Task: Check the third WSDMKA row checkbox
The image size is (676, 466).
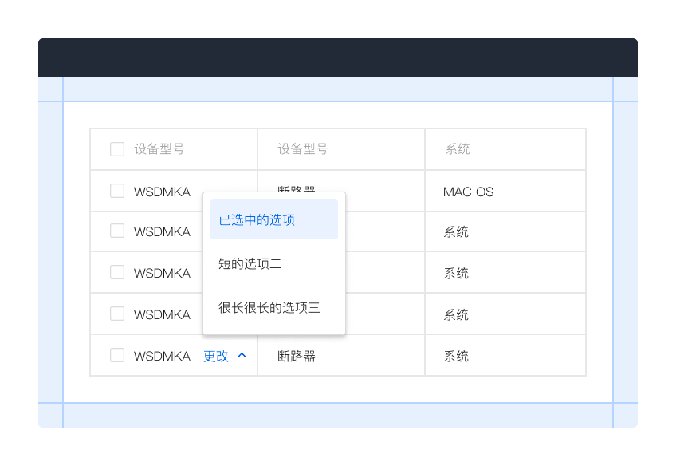Action: click(116, 273)
